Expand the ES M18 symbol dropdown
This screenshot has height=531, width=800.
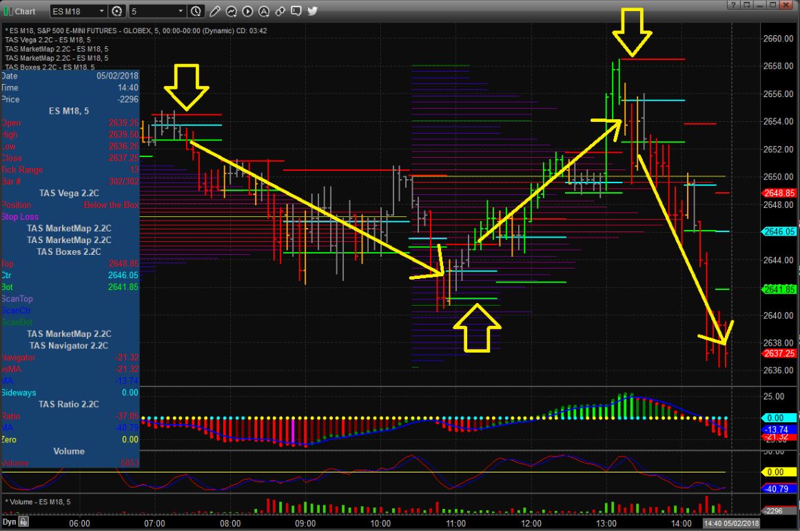click(x=102, y=11)
